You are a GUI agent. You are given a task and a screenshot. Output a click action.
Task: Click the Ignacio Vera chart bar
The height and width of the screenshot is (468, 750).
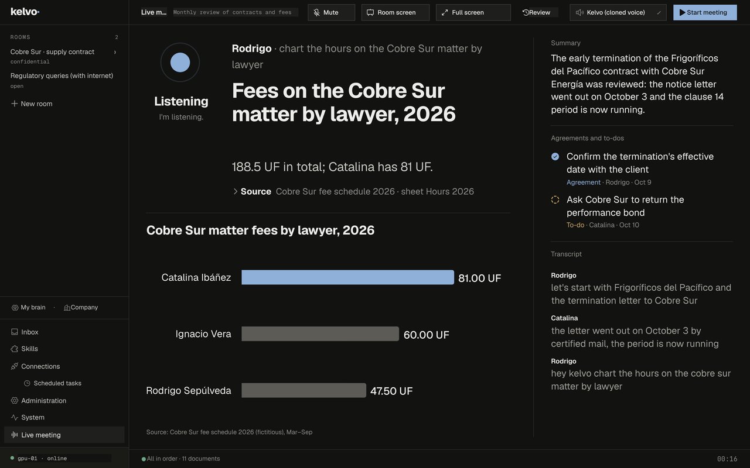321,334
